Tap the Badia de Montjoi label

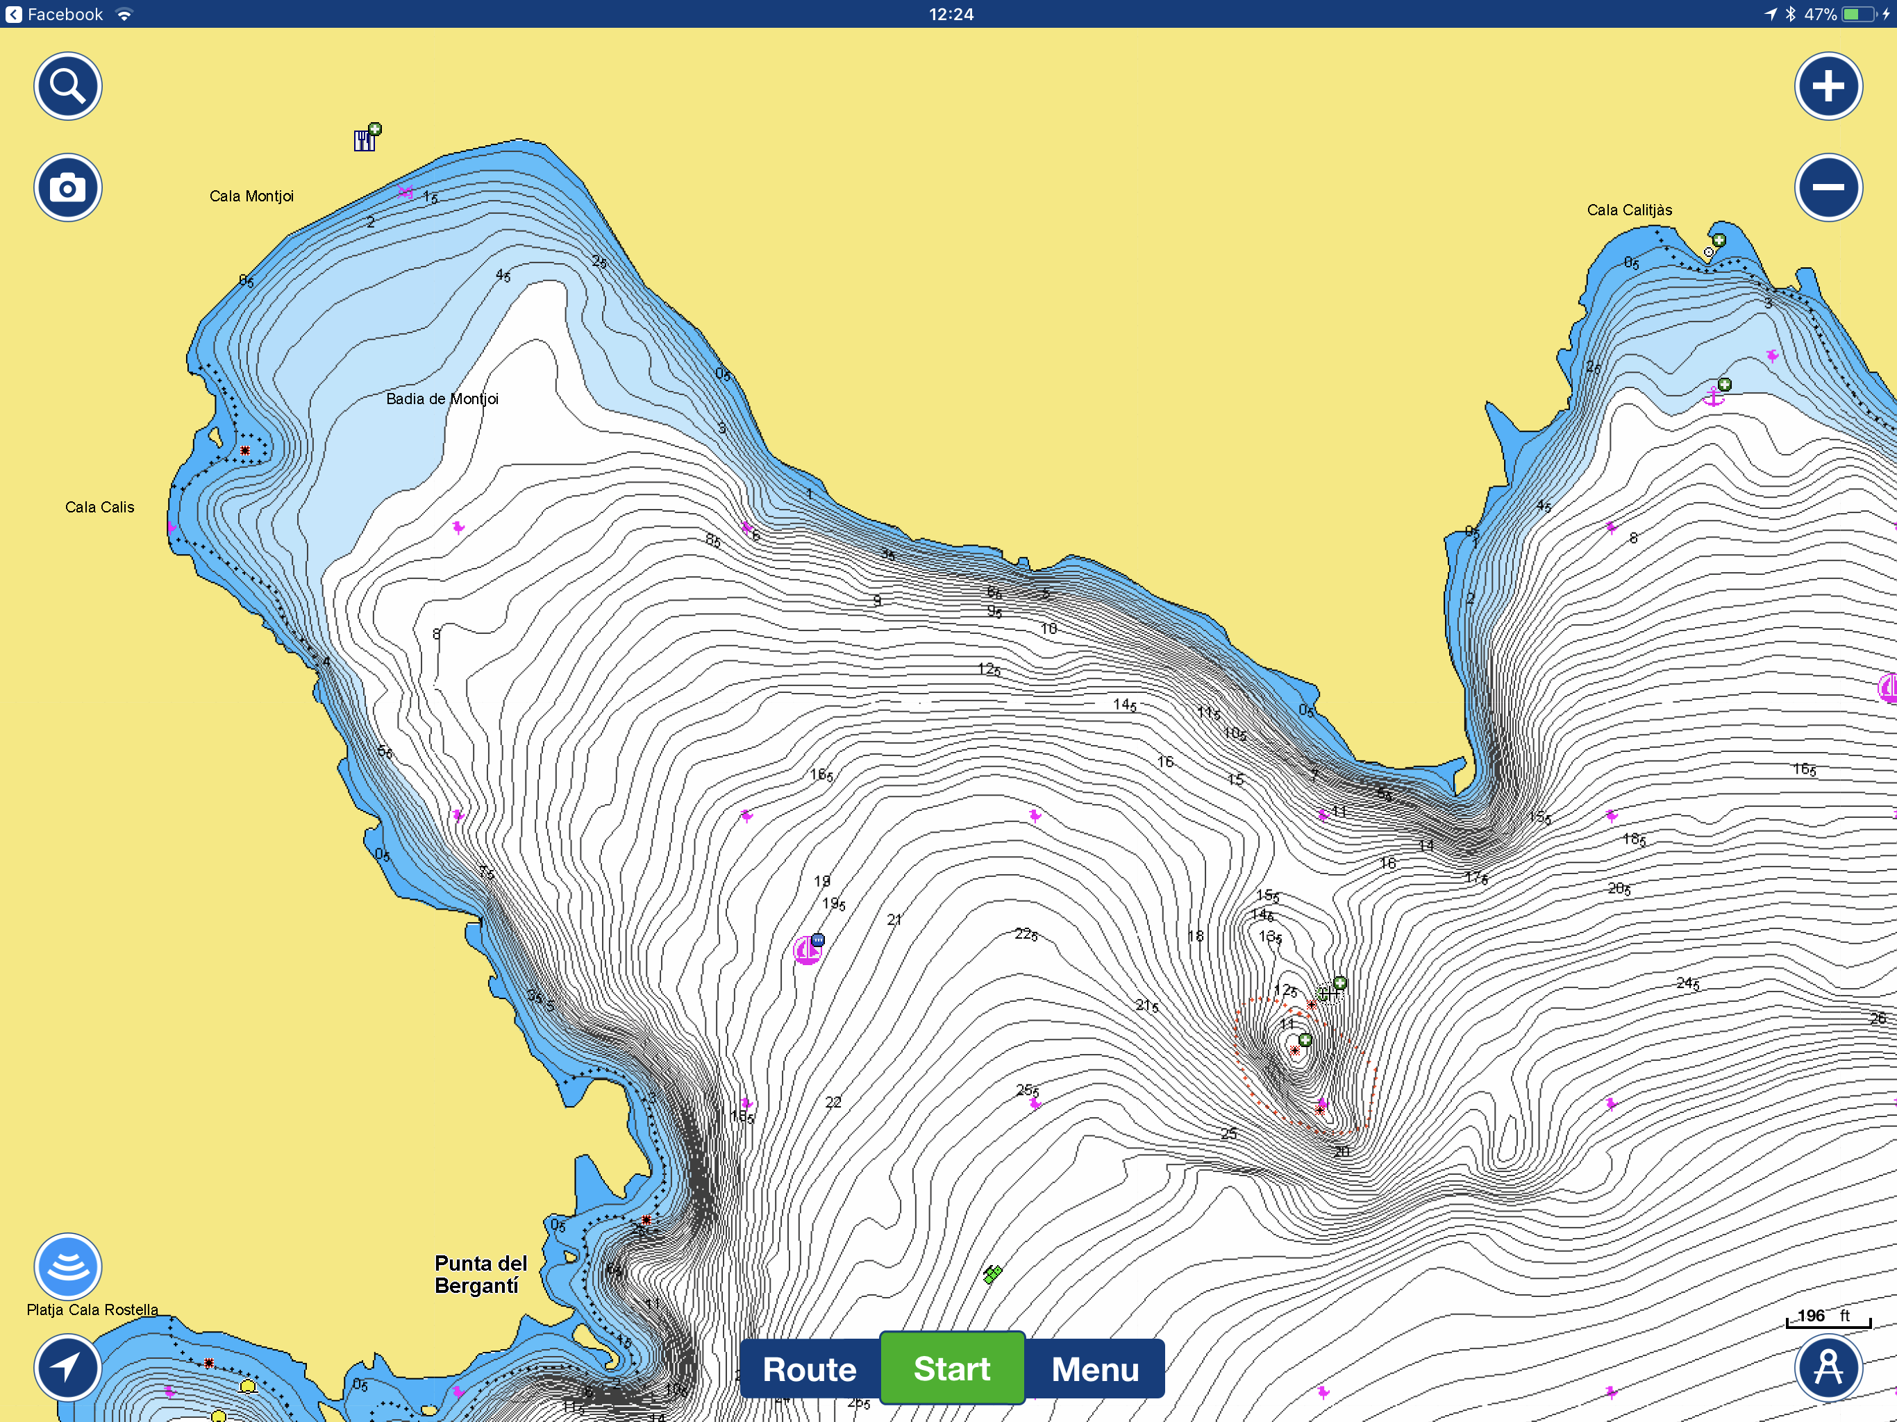coord(442,399)
